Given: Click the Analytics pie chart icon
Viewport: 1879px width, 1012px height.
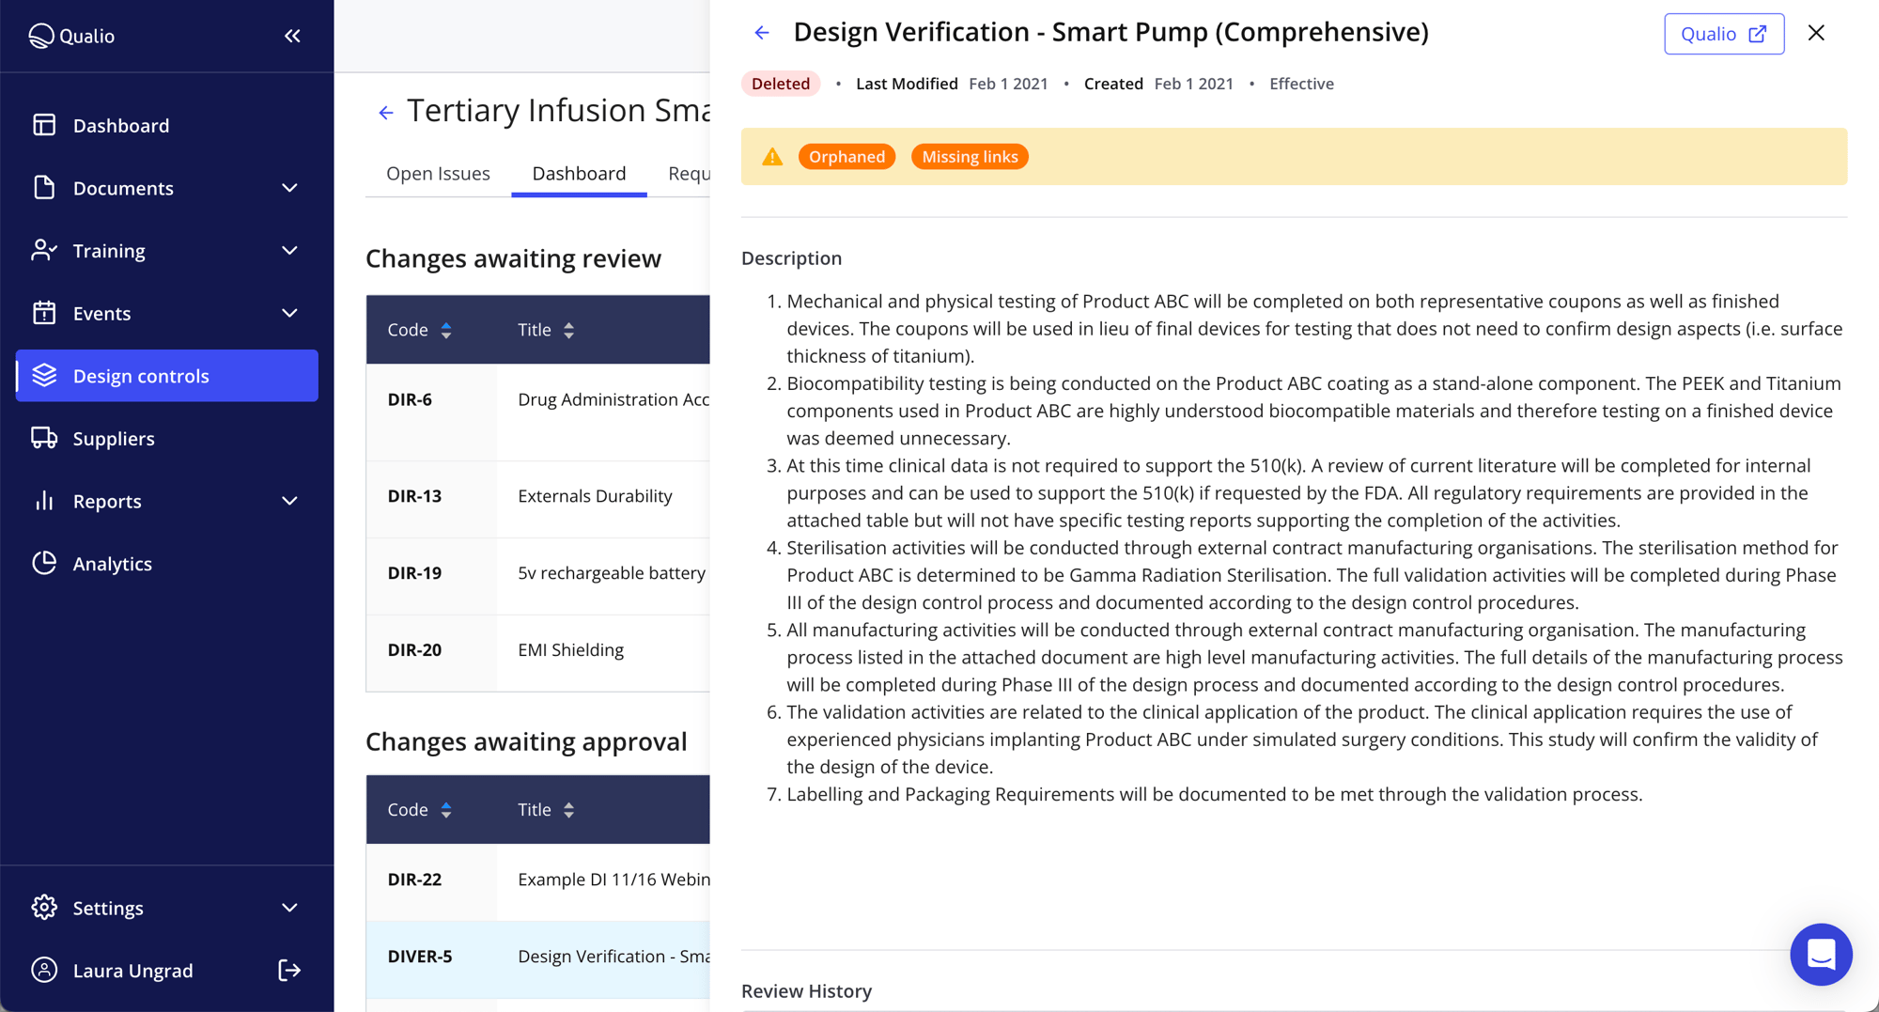Looking at the screenshot, I should [44, 563].
